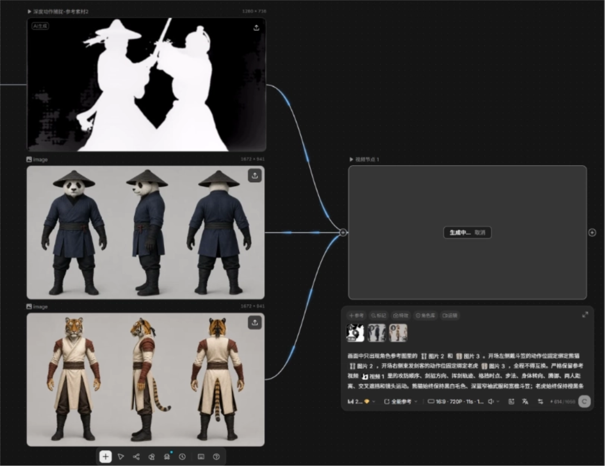Collapse the 视频节点 1 title triangle
Screen dimensions: 605x466
pos(351,159)
